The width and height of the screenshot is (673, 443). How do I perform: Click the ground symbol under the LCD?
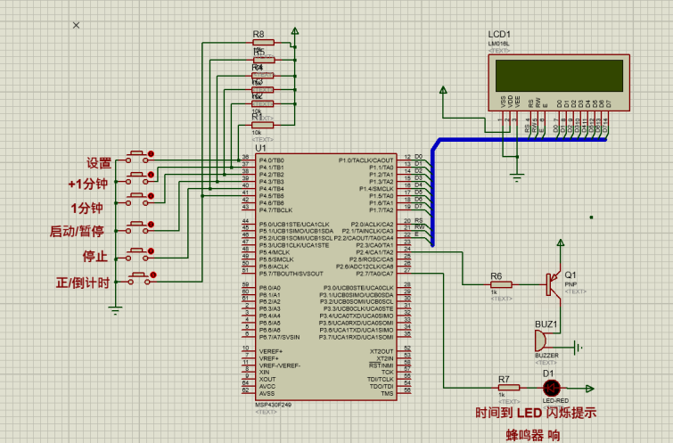(x=517, y=177)
